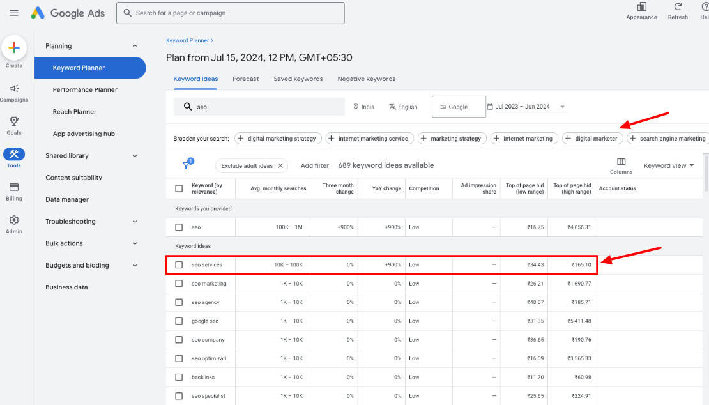
Task: Open the filter funnel icon
Action: 187,165
